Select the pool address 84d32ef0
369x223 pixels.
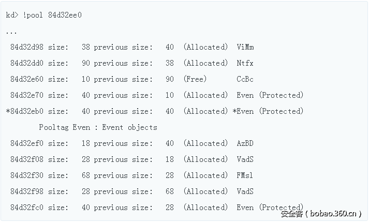coord(27,143)
